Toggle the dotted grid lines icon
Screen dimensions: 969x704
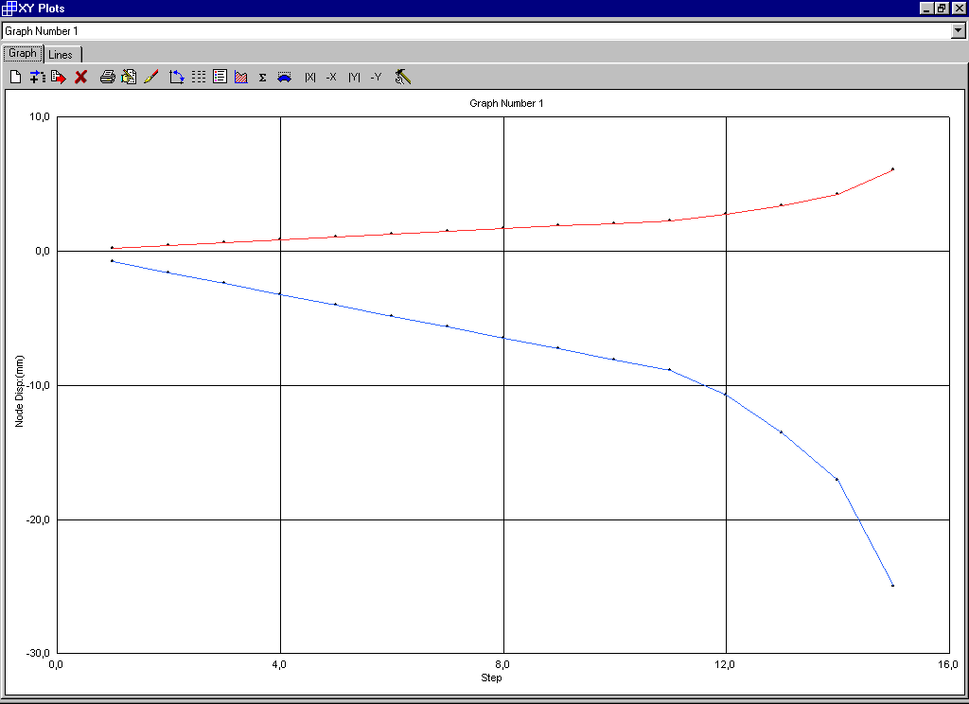[199, 77]
